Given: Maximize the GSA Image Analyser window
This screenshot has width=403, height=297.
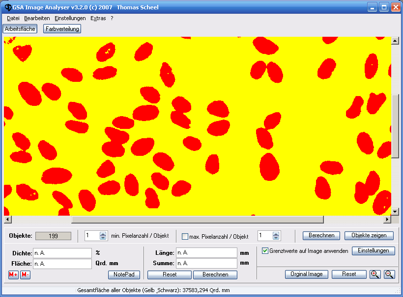Looking at the screenshot, I should 384,7.
